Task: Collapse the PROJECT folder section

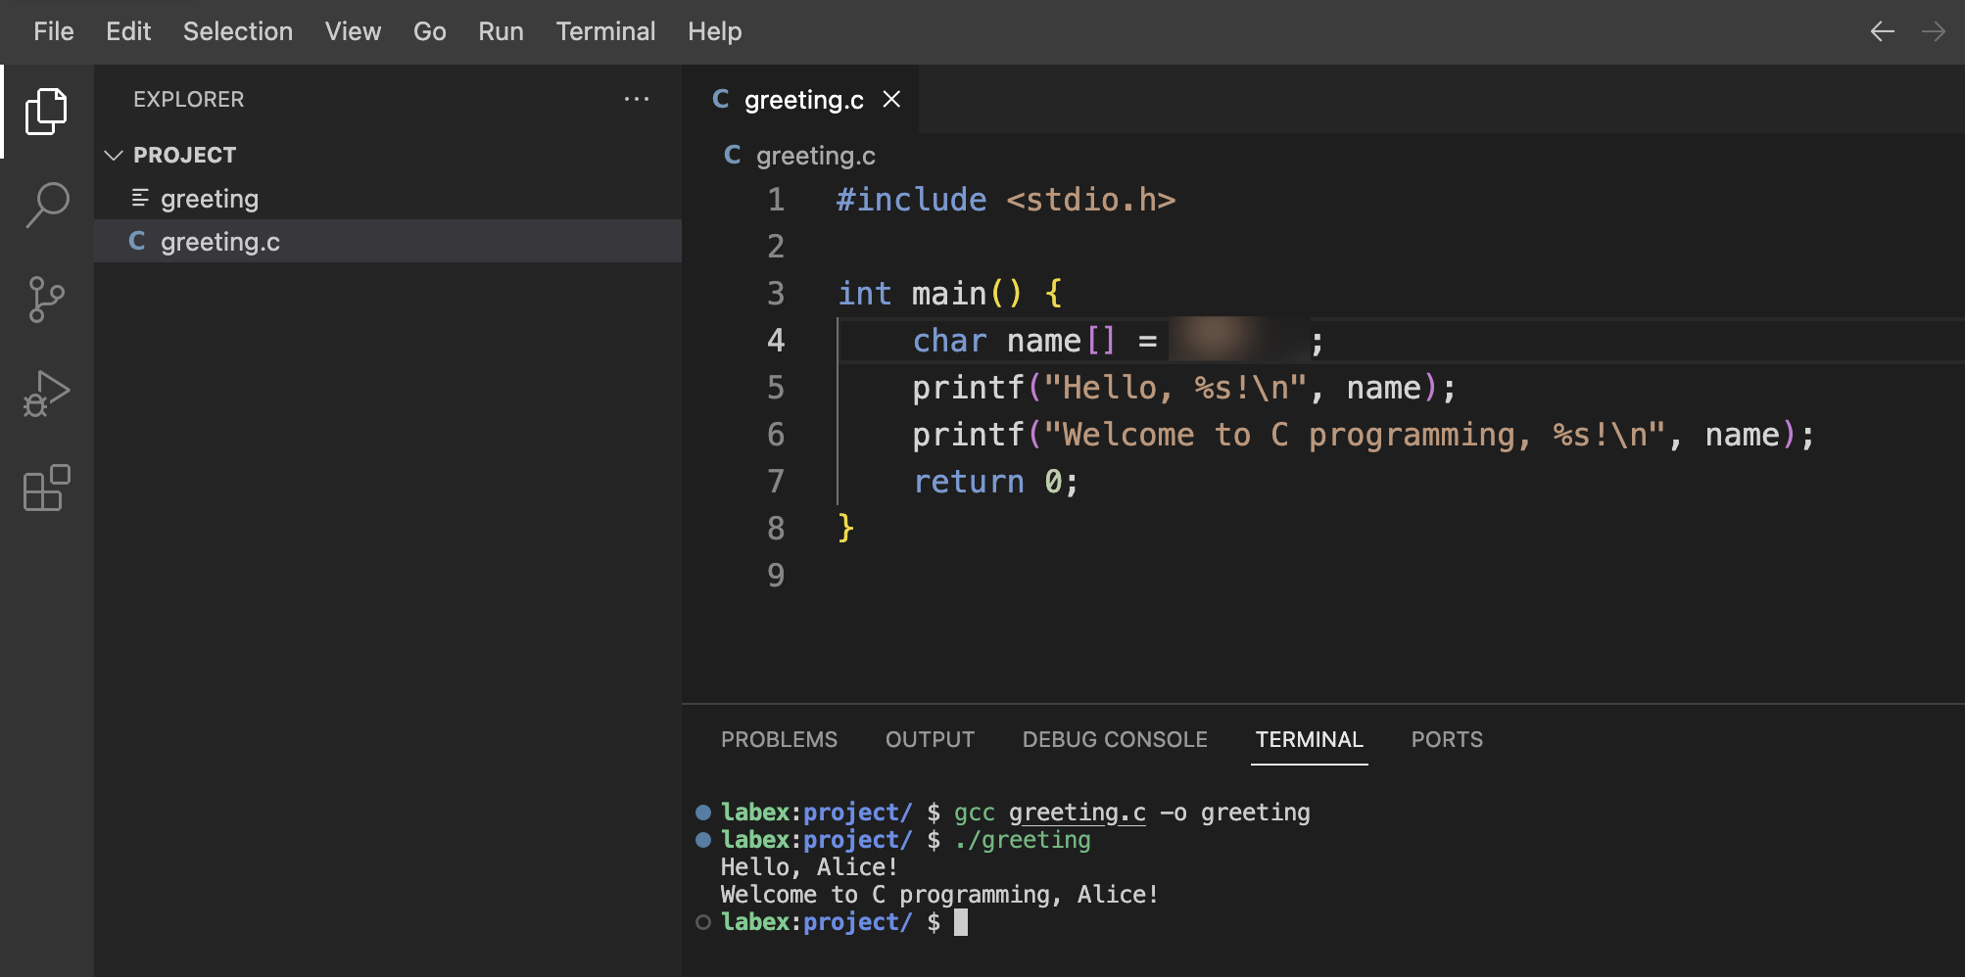Action: click(x=114, y=155)
